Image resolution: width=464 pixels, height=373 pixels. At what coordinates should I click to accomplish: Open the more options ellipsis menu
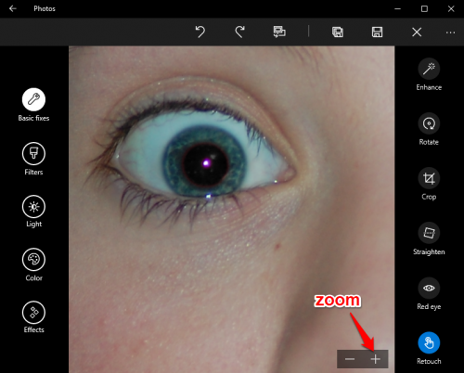[x=450, y=32]
